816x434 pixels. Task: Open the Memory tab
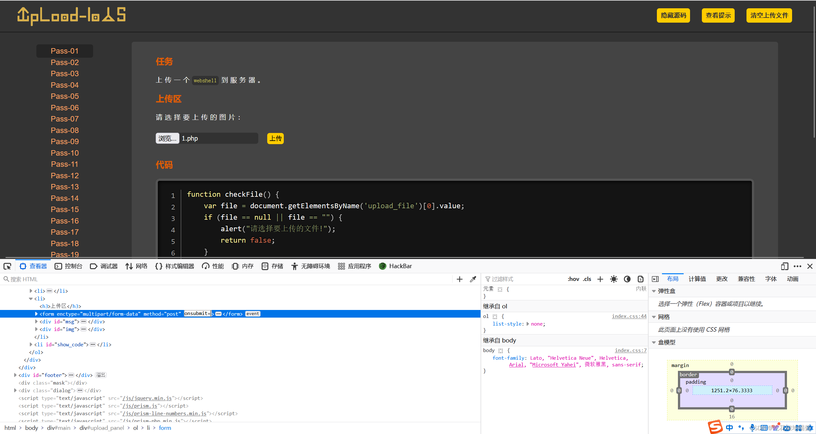(x=243, y=266)
